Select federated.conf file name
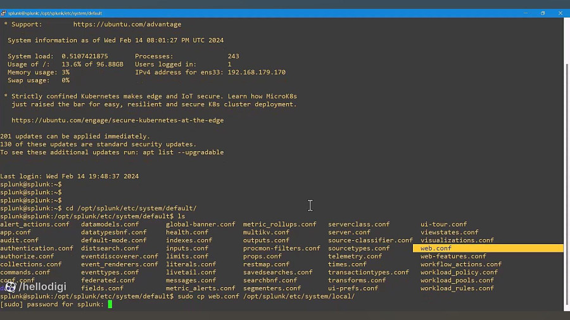The height and width of the screenshot is (320, 570). (x=108, y=280)
